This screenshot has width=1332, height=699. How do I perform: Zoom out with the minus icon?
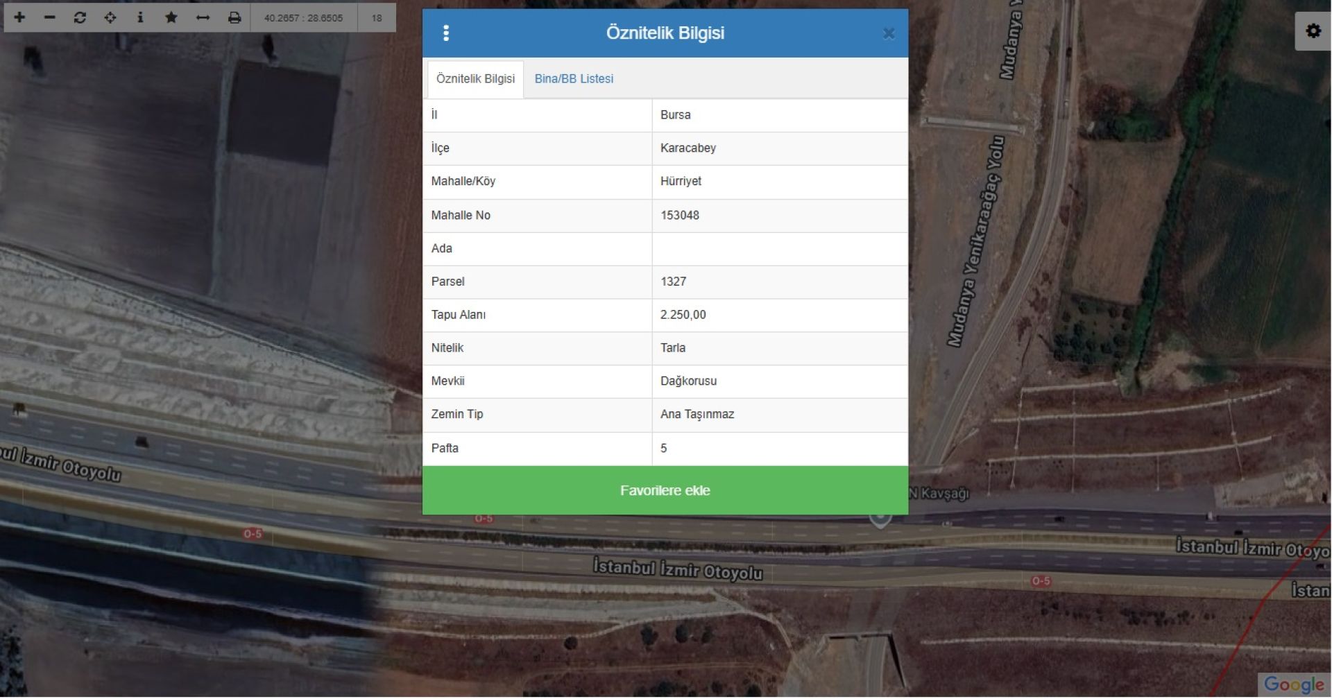(49, 17)
